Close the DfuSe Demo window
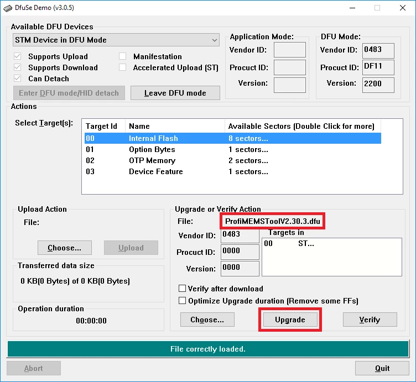Viewport: 416px width, 382px height. [403, 8]
